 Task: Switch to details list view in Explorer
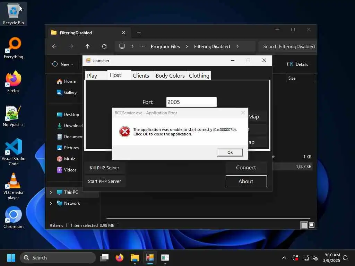pyautogui.click(x=304, y=225)
